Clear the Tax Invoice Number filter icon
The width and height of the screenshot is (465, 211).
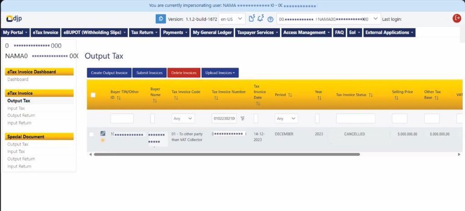243,119
